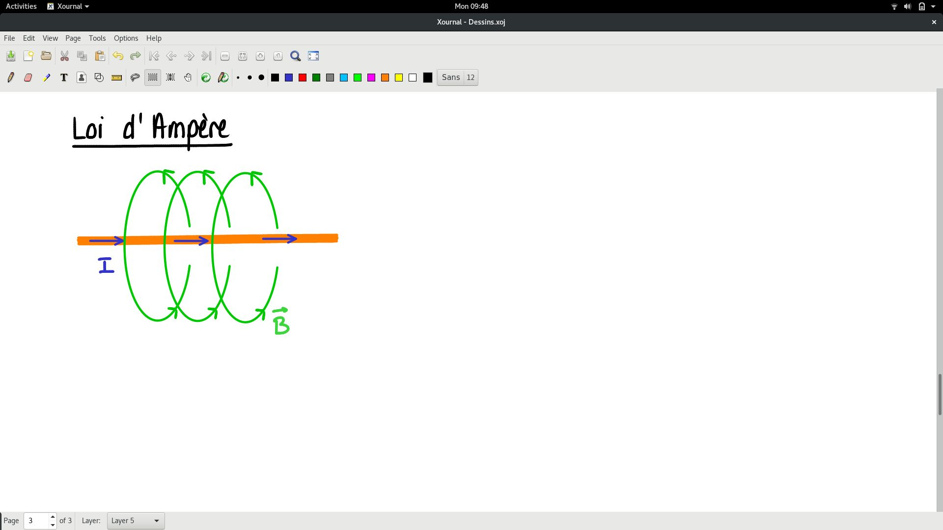This screenshot has height=530, width=943.
Task: Open the Tools menu
Action: click(97, 38)
